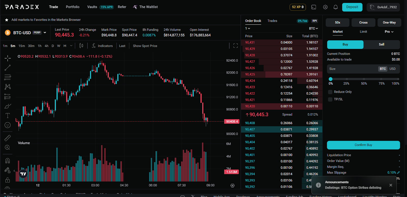407x197 pixels.
Task: Enter chart fullscreen mode
Action: tap(236, 46)
